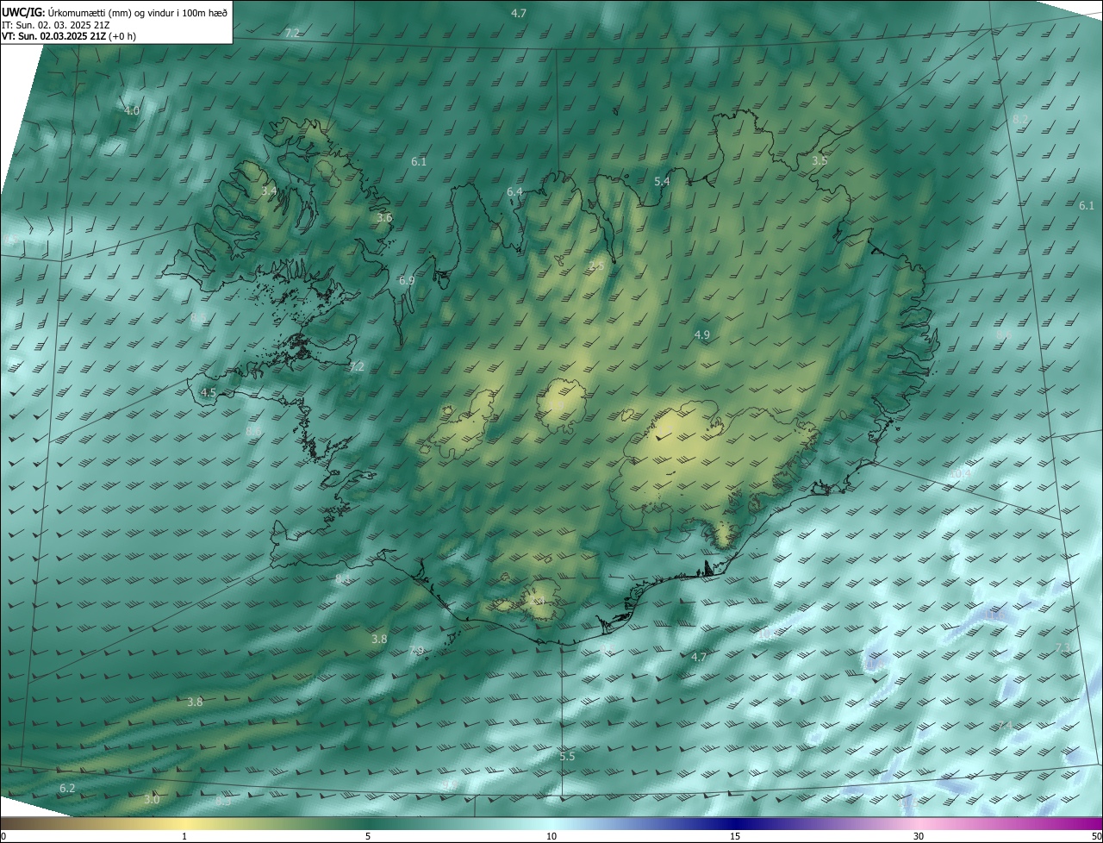The width and height of the screenshot is (1103, 843).
Task: Click the 0 tick label on the colorbar
Action: coord(3,836)
